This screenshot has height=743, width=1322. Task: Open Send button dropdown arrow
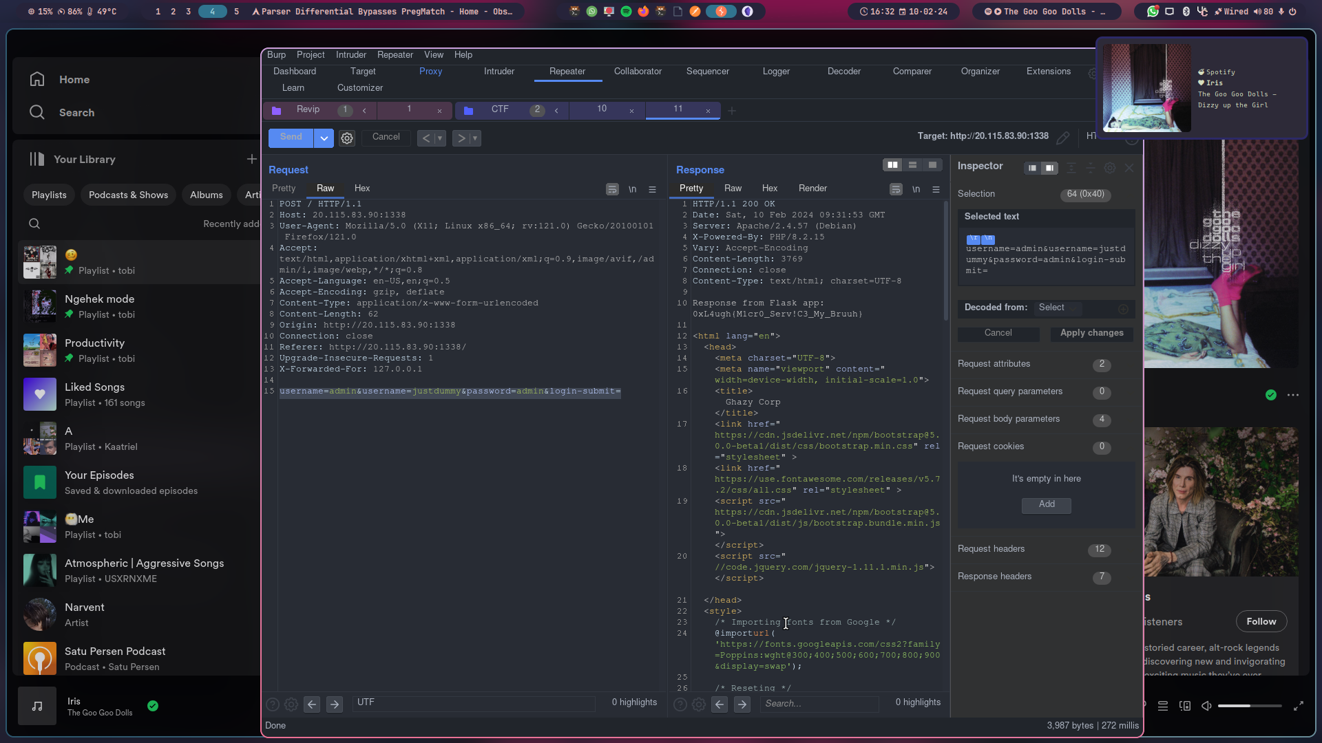(324, 138)
